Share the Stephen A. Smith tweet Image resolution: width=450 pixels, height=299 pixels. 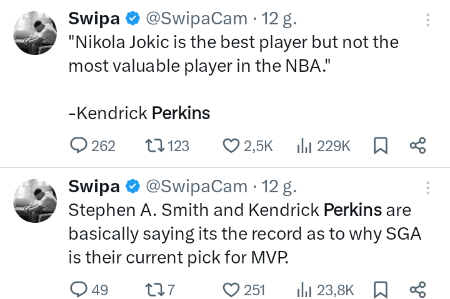tap(417, 290)
